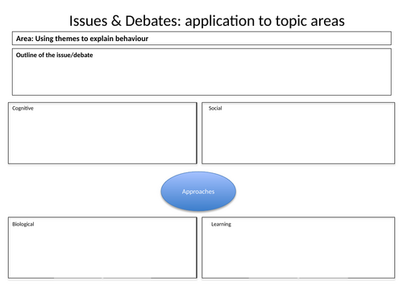Select the 'Area: Using themes to explain behaviour' box

[x=201, y=39]
